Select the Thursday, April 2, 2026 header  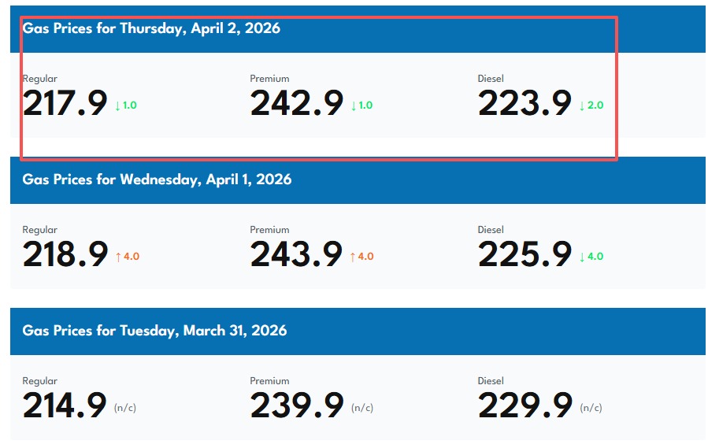click(151, 29)
